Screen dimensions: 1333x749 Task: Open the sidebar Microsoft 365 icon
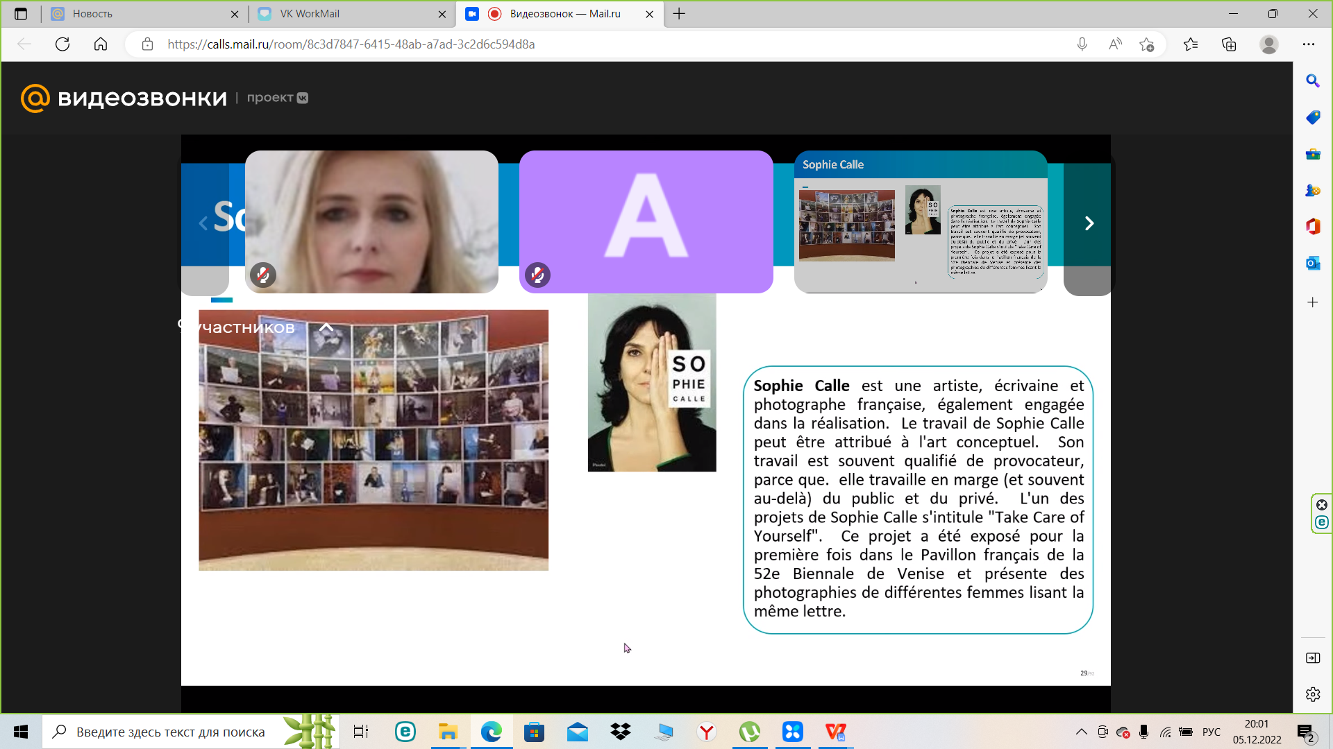point(1313,226)
